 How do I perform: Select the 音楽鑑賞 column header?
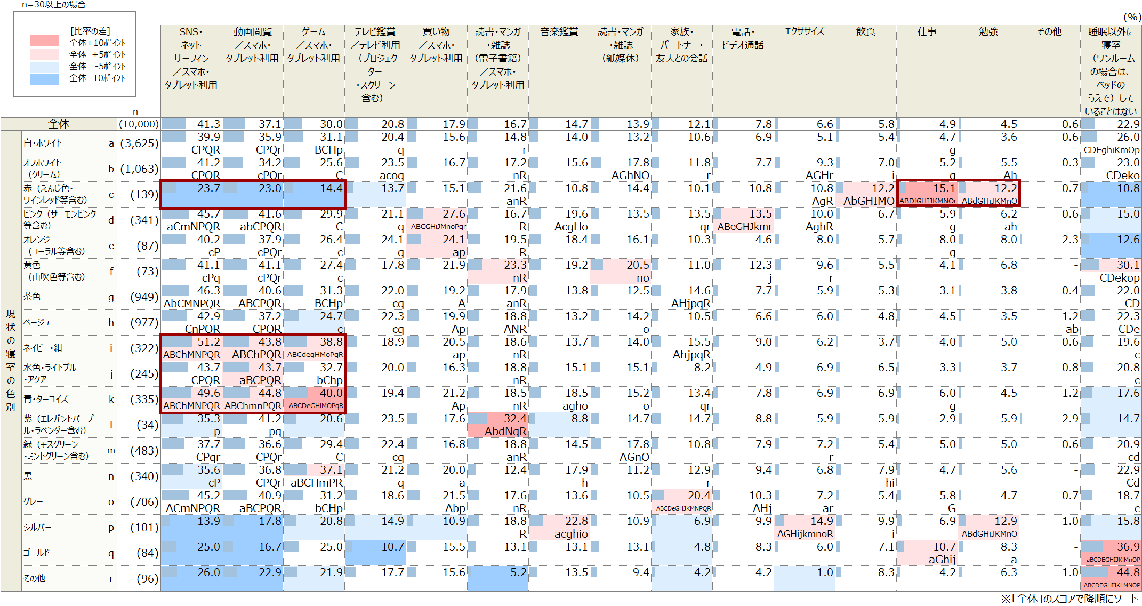pos(559,32)
